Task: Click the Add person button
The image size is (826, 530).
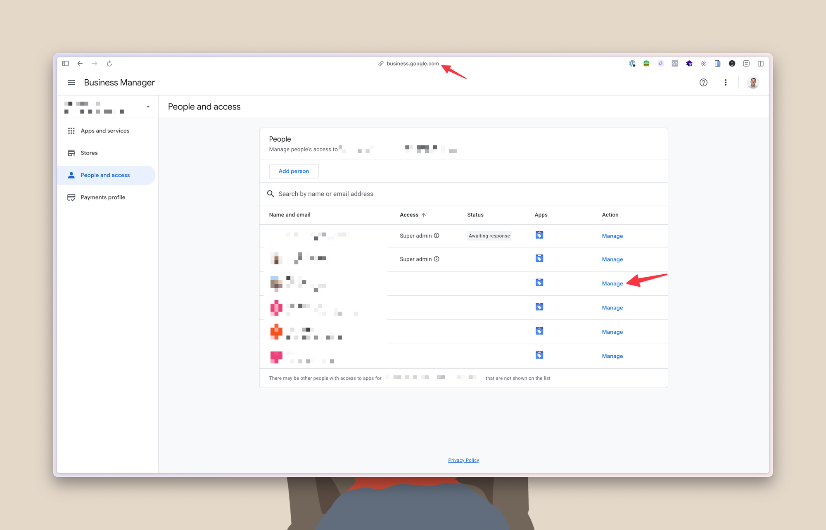Action: 294,171
